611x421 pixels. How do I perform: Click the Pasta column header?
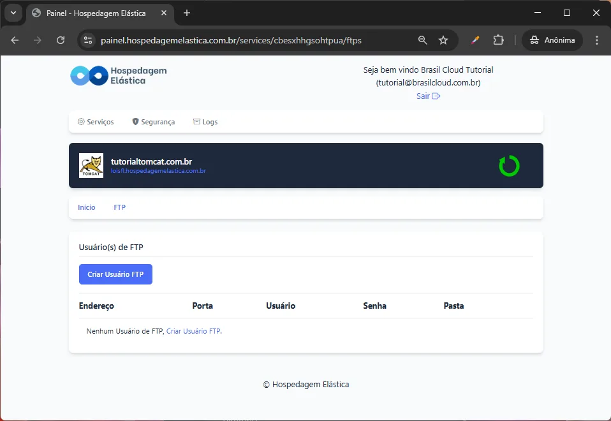tap(453, 306)
